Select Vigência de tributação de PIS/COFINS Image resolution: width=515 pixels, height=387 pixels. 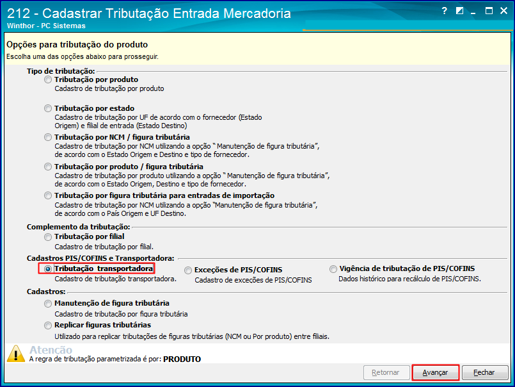pyautogui.click(x=333, y=269)
